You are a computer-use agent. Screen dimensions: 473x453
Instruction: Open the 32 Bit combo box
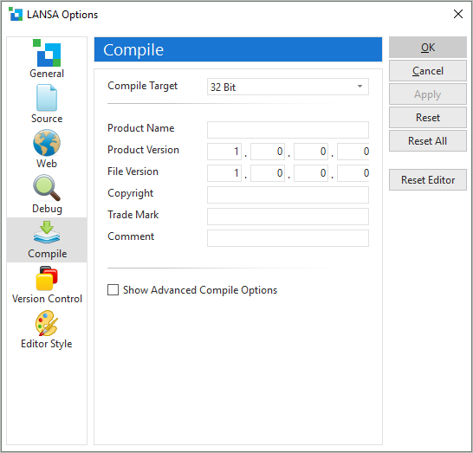(x=288, y=87)
